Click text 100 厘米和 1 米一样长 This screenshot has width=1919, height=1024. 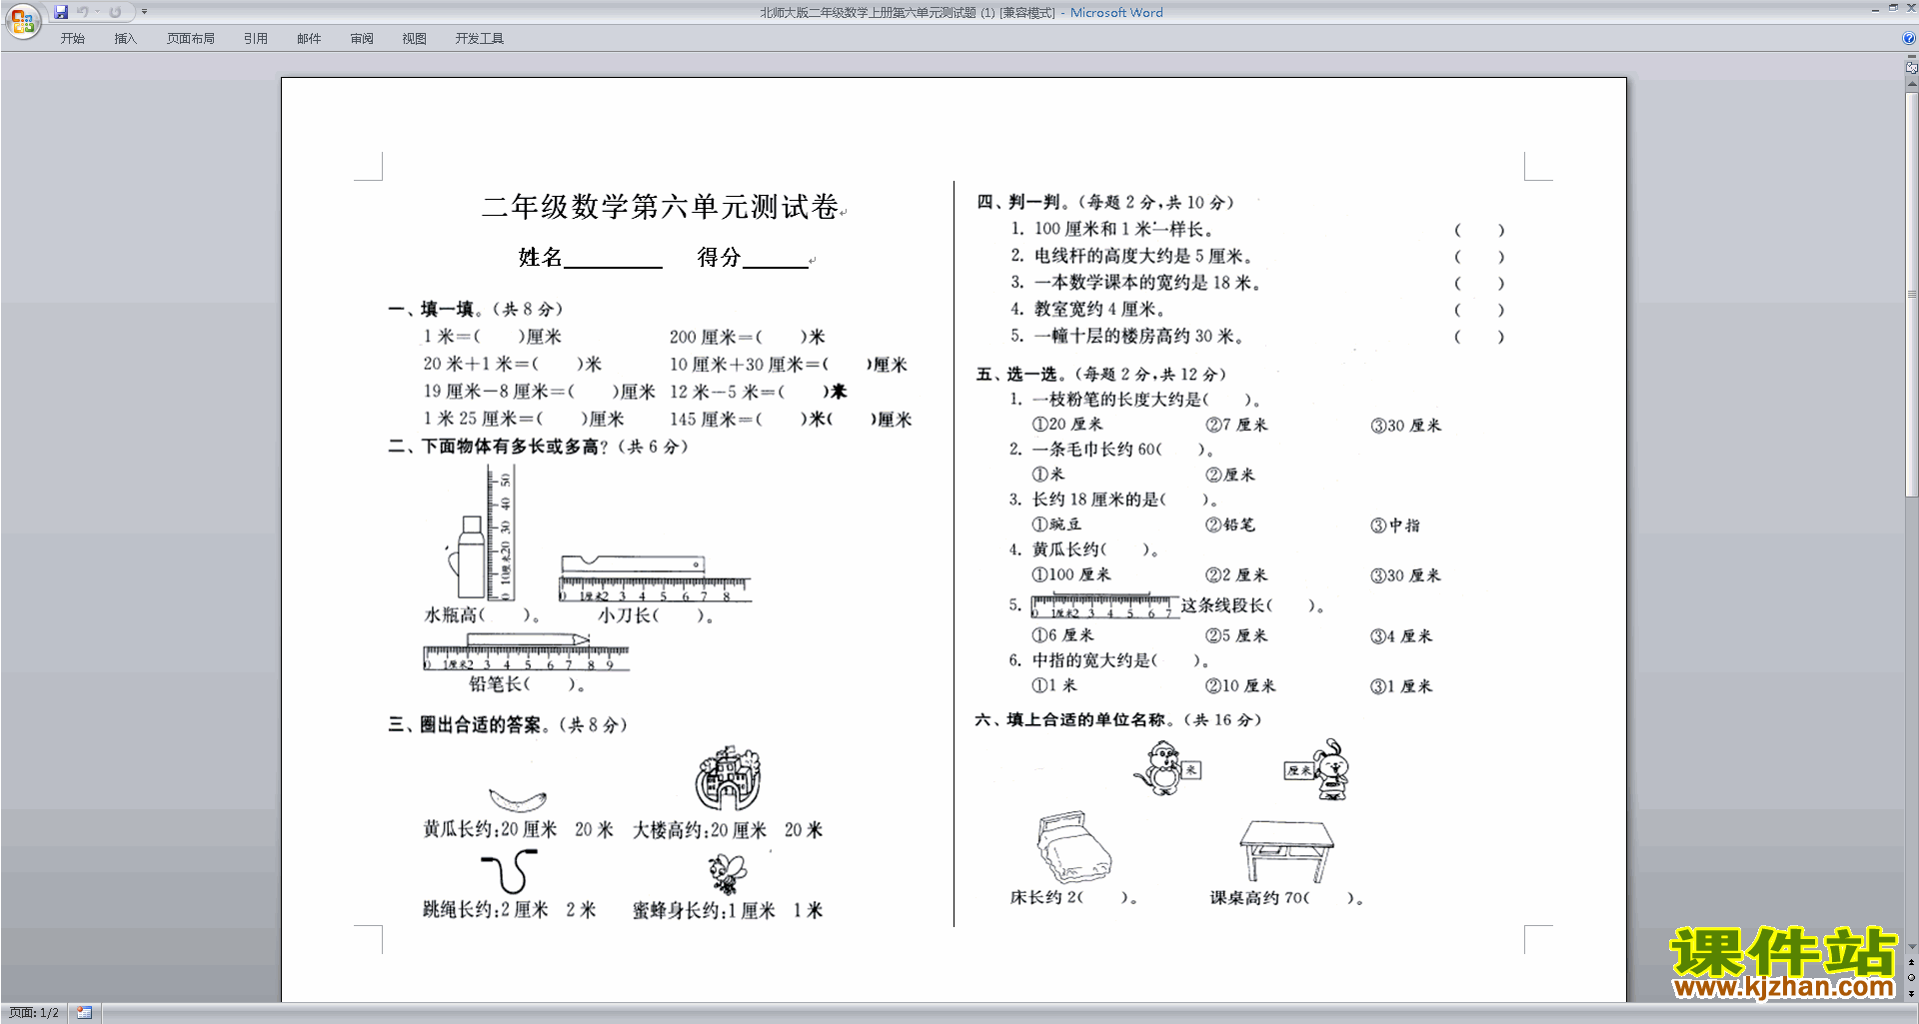1123,229
